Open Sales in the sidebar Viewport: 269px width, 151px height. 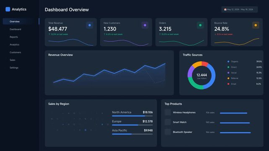click(x=12, y=60)
